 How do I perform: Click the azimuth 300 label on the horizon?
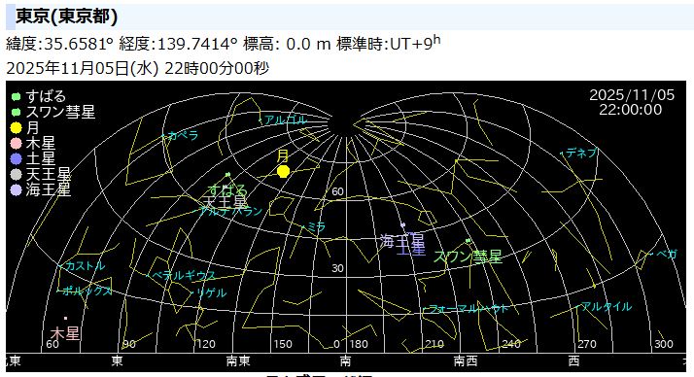point(664,344)
